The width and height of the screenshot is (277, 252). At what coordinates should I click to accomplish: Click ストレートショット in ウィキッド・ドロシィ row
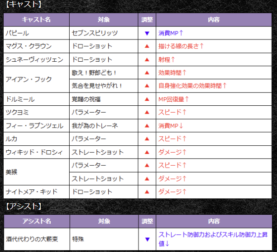97,152
